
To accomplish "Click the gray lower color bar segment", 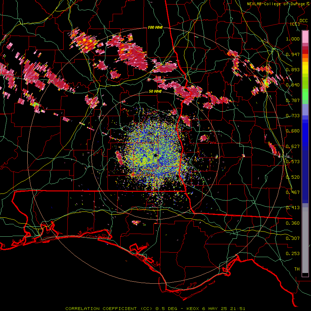I will tap(305, 240).
